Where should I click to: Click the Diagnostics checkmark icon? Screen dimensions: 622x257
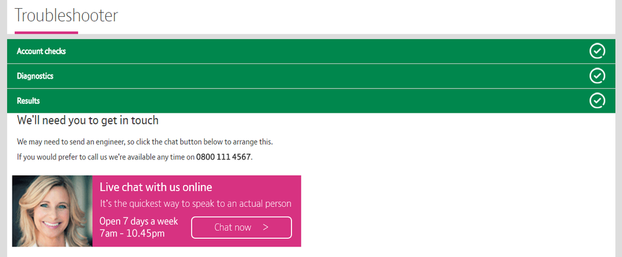(597, 76)
